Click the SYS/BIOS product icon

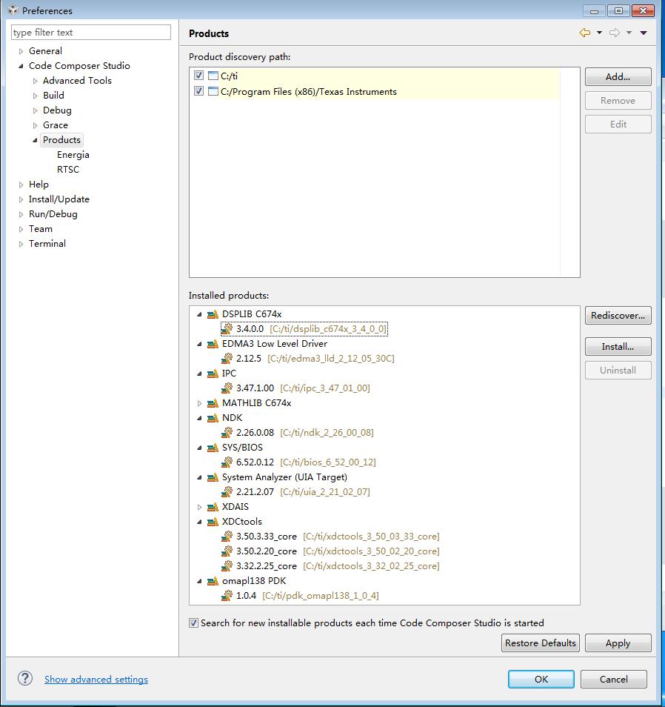(x=213, y=448)
